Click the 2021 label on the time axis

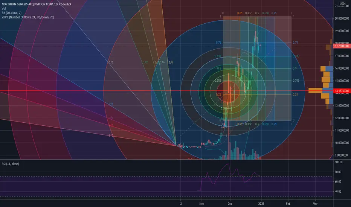pos(261,204)
